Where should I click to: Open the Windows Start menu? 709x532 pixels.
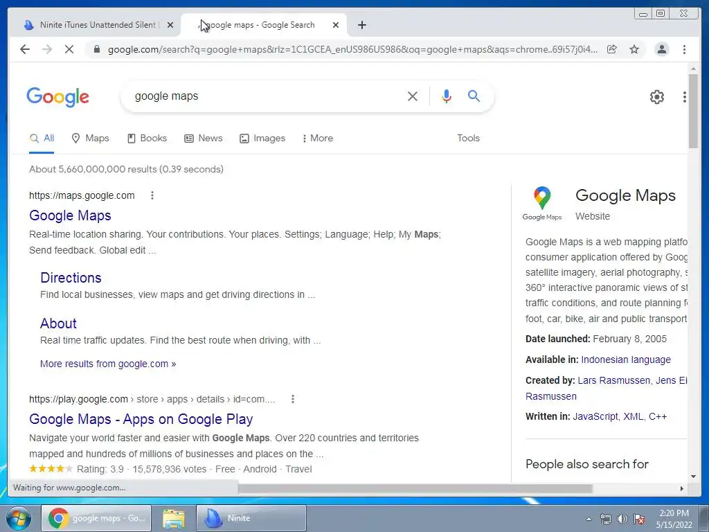point(18,518)
